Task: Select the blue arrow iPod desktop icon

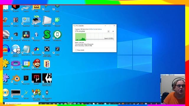Action: coord(16,49)
